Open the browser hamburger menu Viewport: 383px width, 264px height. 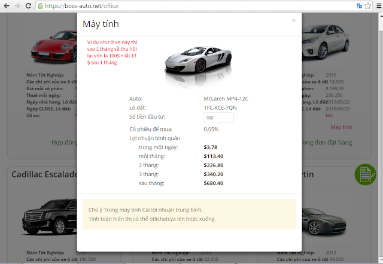click(379, 6)
